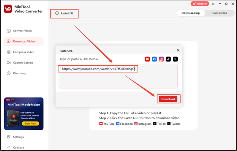This screenshot has width=237, height=151.
Task: Click the TikTok icon in dialog
Action: click(168, 59)
